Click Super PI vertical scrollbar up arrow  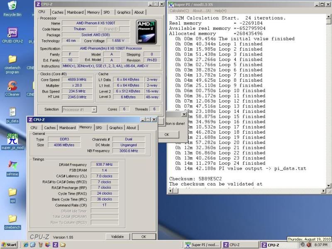pos(328,16)
